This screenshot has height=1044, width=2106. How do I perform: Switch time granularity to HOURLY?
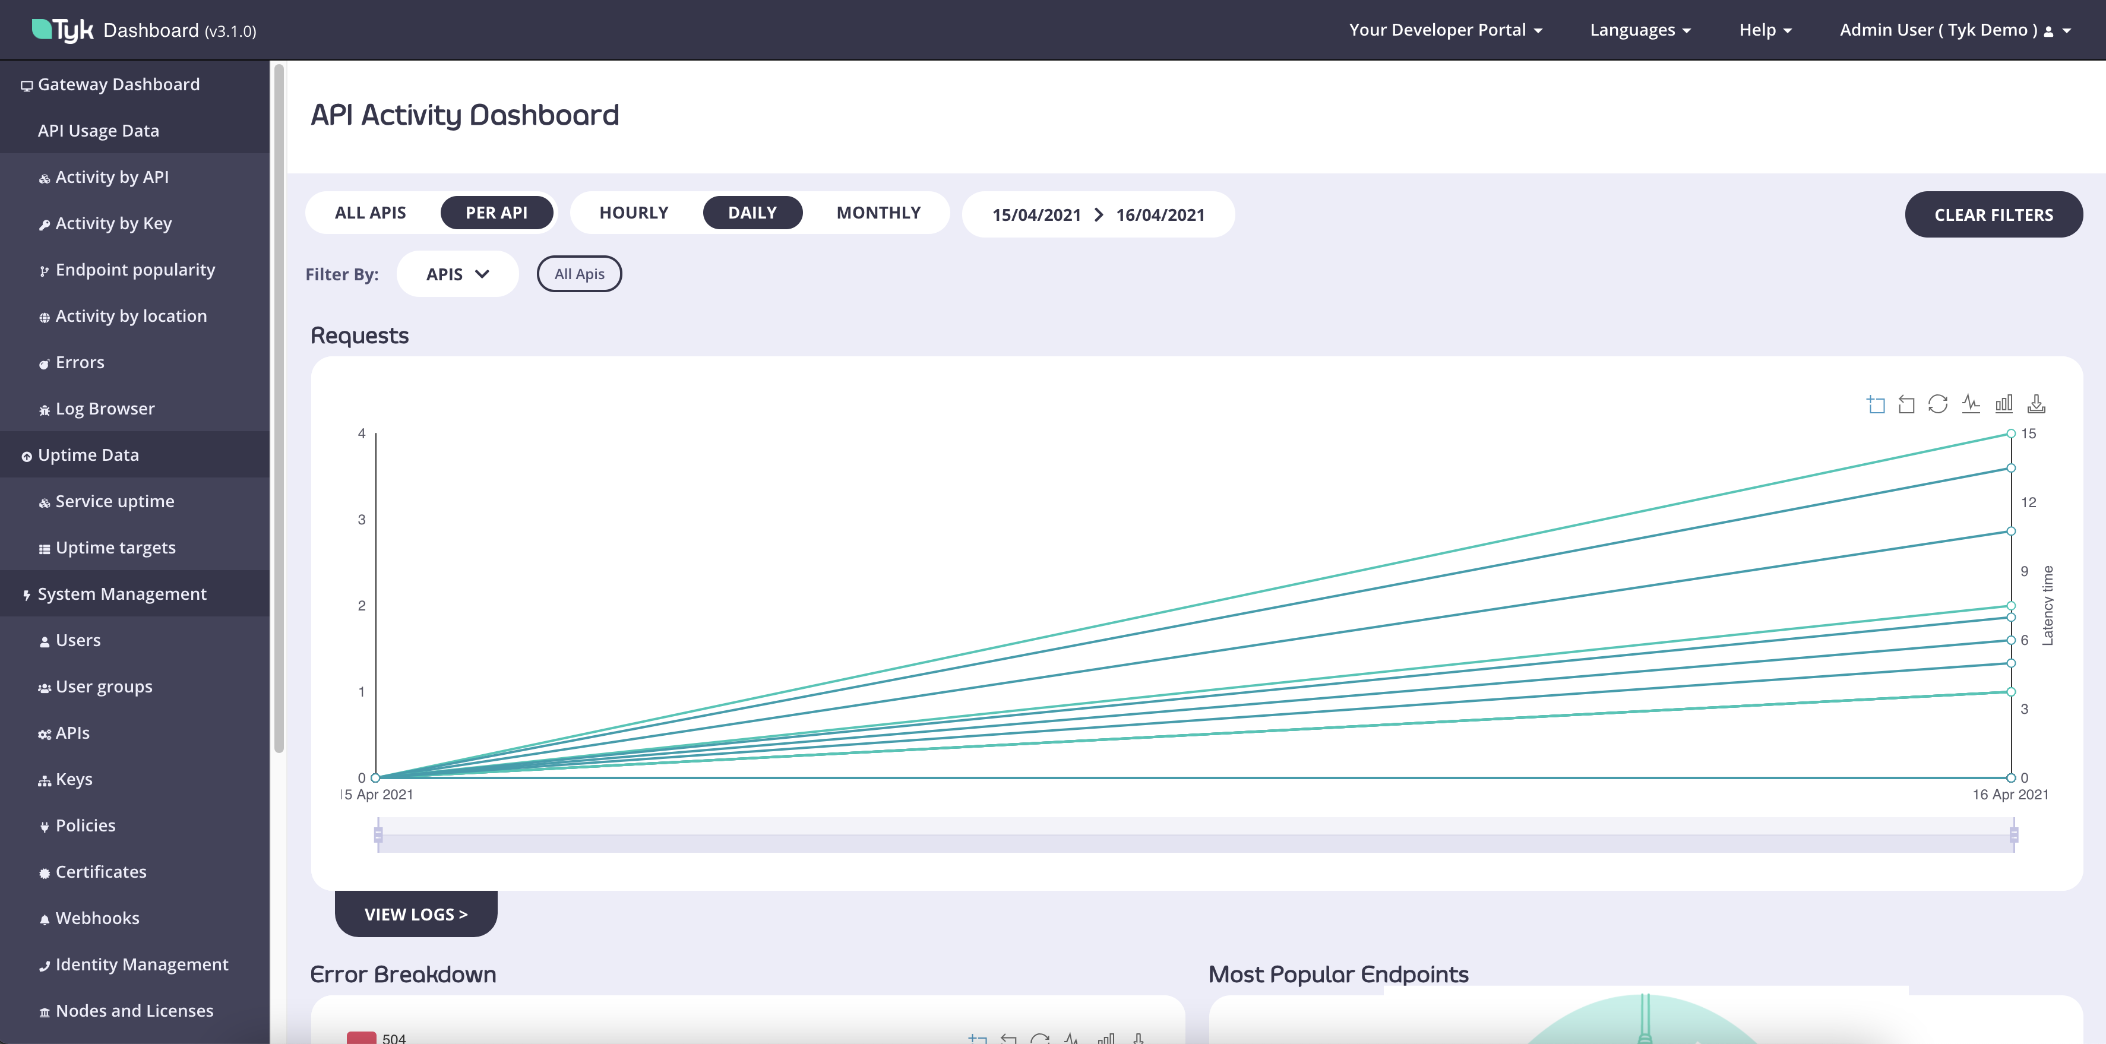coord(634,213)
